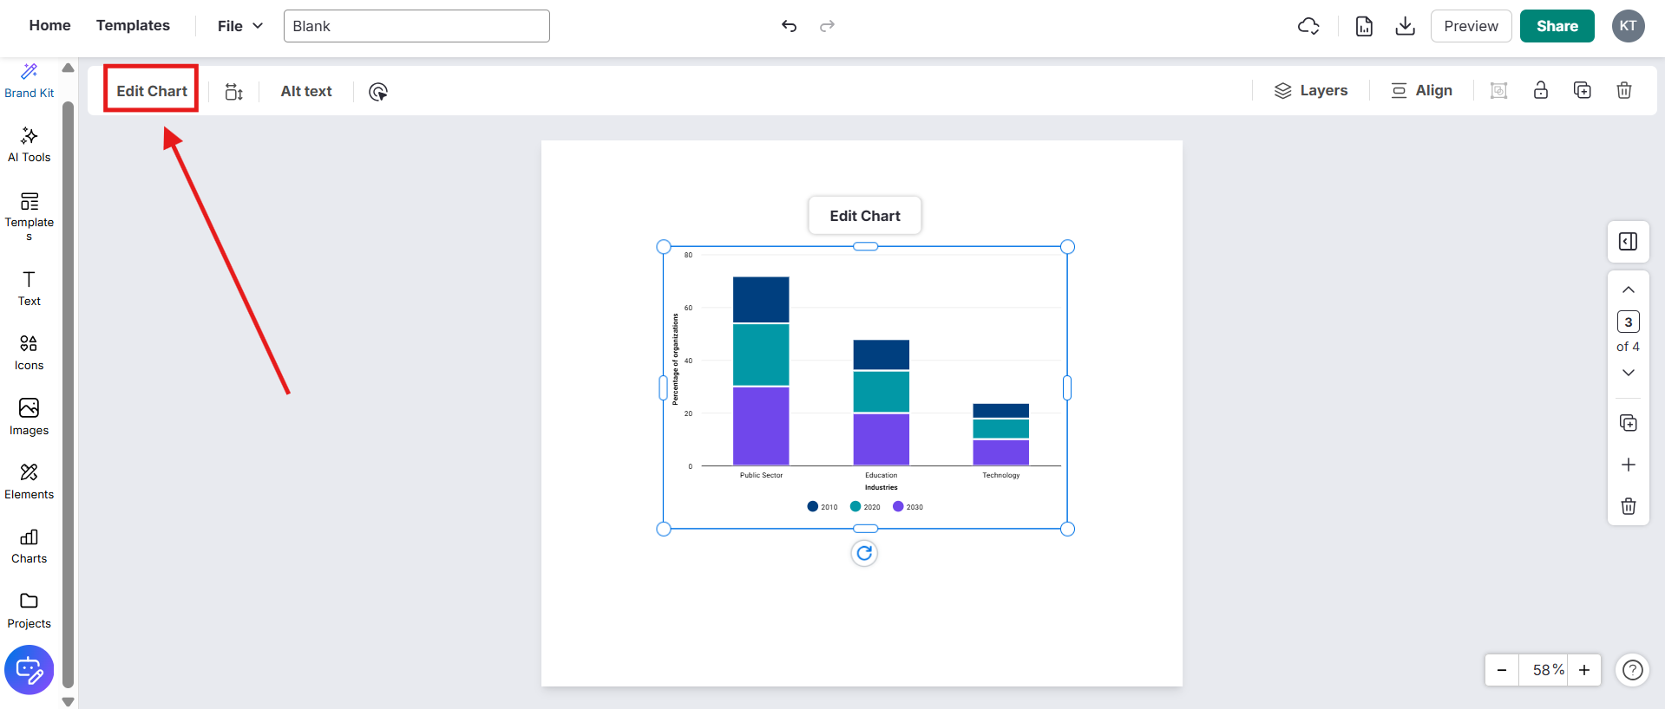Toggle the lock on selected chart
The width and height of the screenshot is (1665, 709).
[1540, 91]
